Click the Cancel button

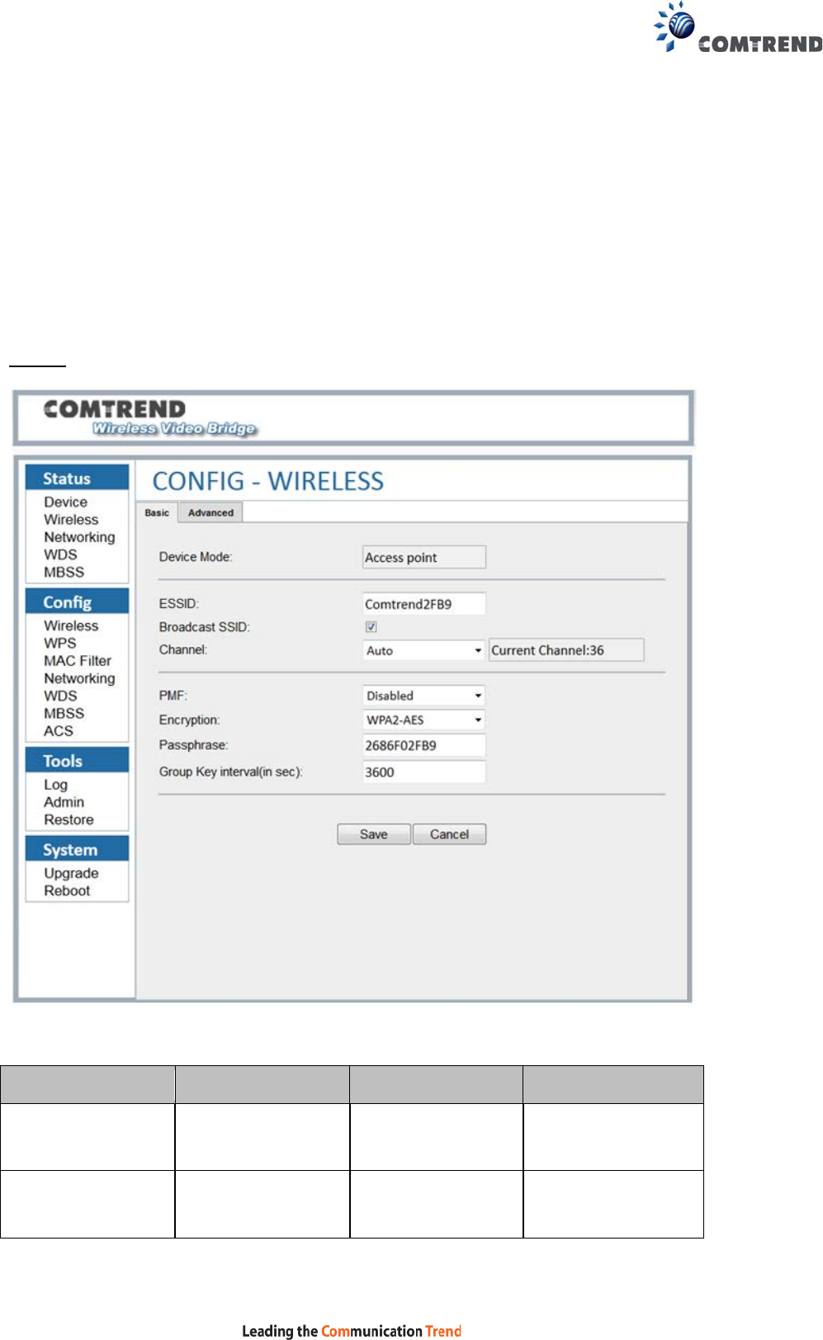point(449,834)
